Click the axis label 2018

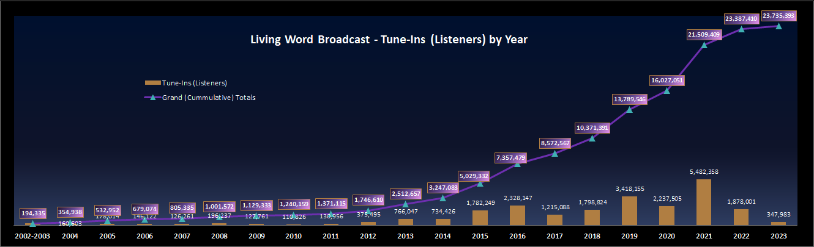point(592,235)
